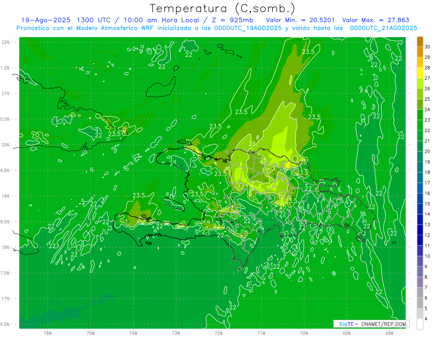Screen dimensions: 437x338
Task: Click the bright yellow swatch in color scale
Action: coord(420,73)
